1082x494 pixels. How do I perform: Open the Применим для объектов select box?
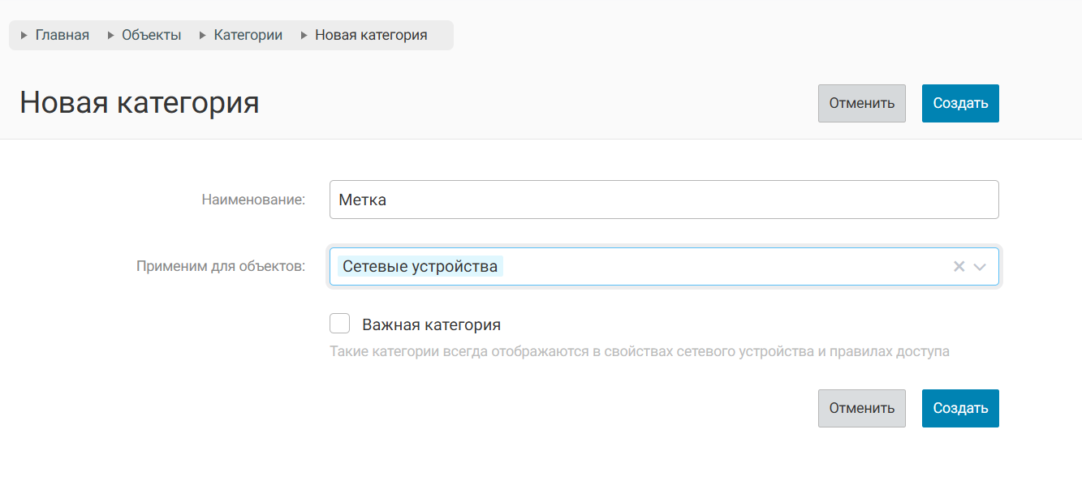click(722, 267)
